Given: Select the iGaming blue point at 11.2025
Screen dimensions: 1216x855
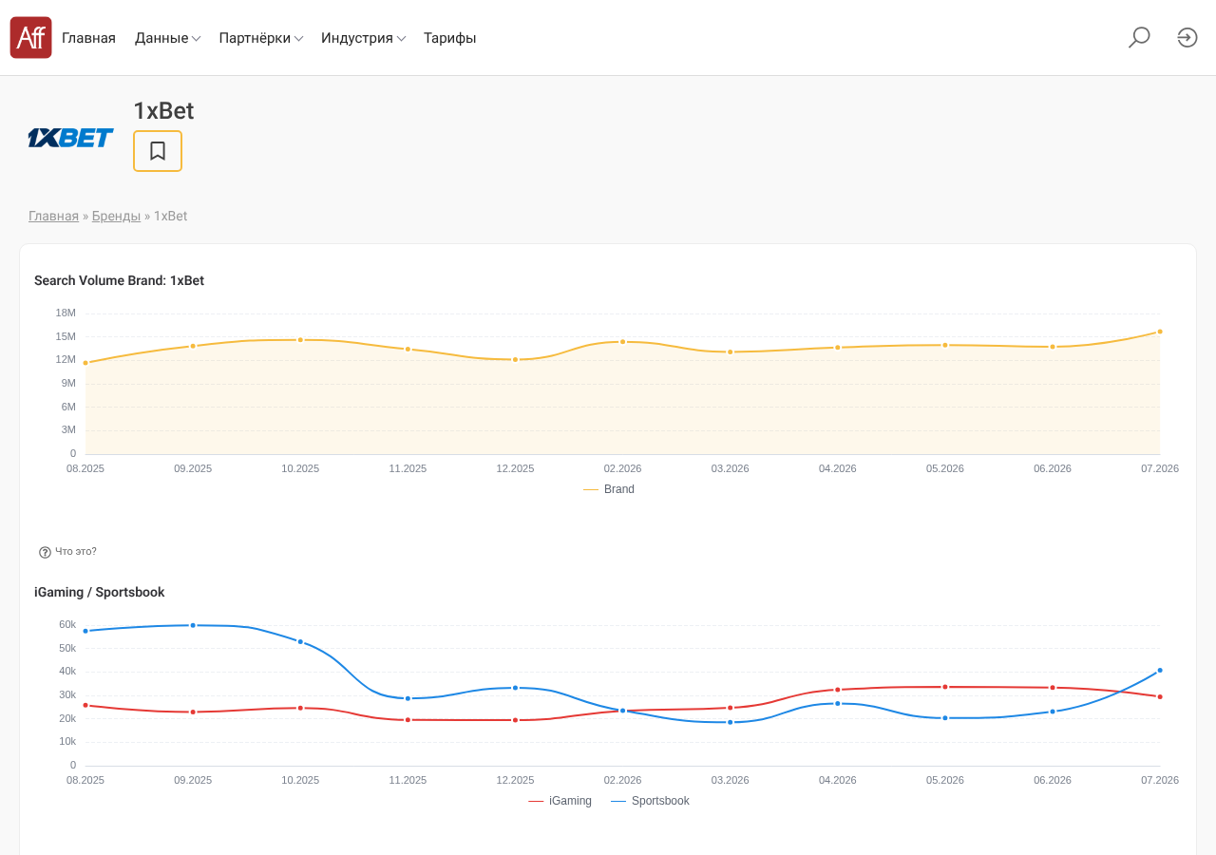Looking at the screenshot, I should pos(408,698).
